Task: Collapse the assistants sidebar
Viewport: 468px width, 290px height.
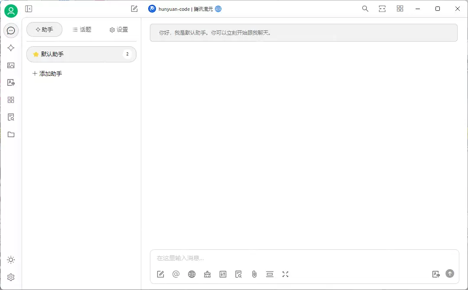Action: 28,9
